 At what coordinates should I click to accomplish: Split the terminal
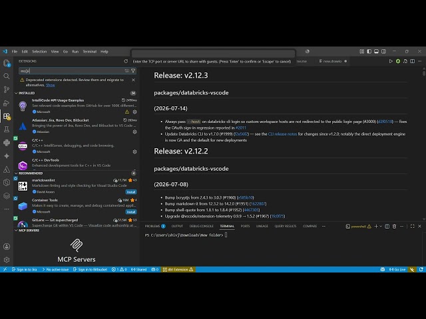[387, 226]
